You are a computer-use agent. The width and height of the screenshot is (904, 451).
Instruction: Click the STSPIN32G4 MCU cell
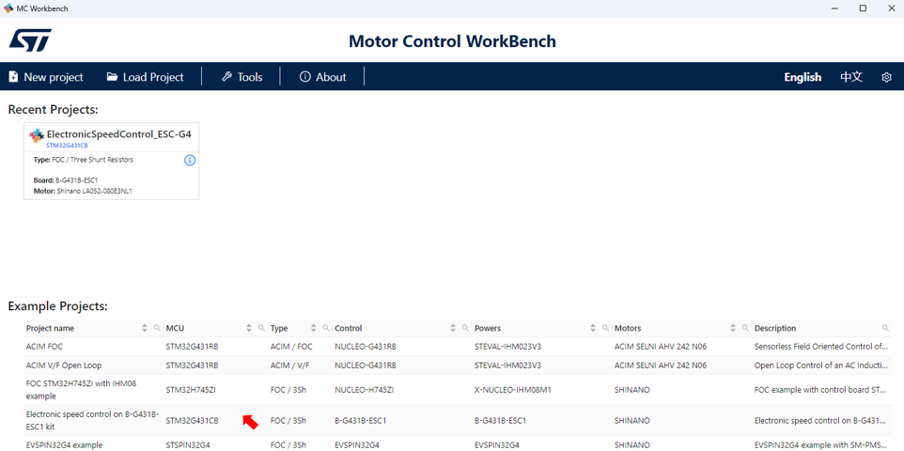click(x=188, y=445)
